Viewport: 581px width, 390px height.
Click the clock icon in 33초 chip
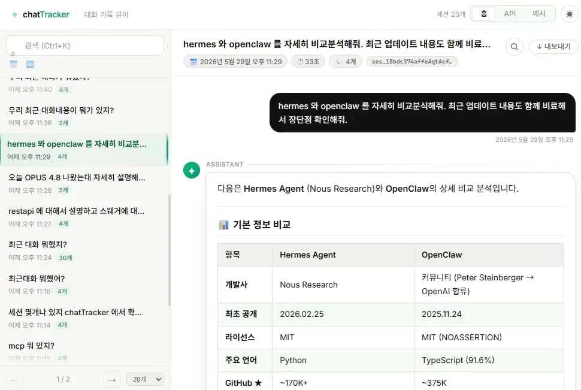301,62
